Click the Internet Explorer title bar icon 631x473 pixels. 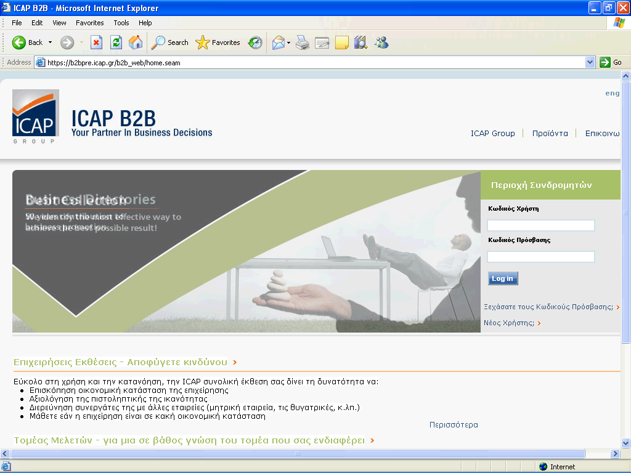point(6,7)
